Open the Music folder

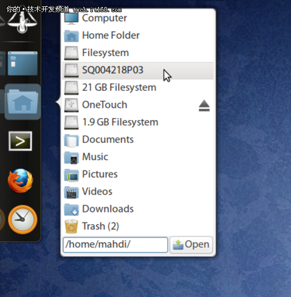point(138,157)
